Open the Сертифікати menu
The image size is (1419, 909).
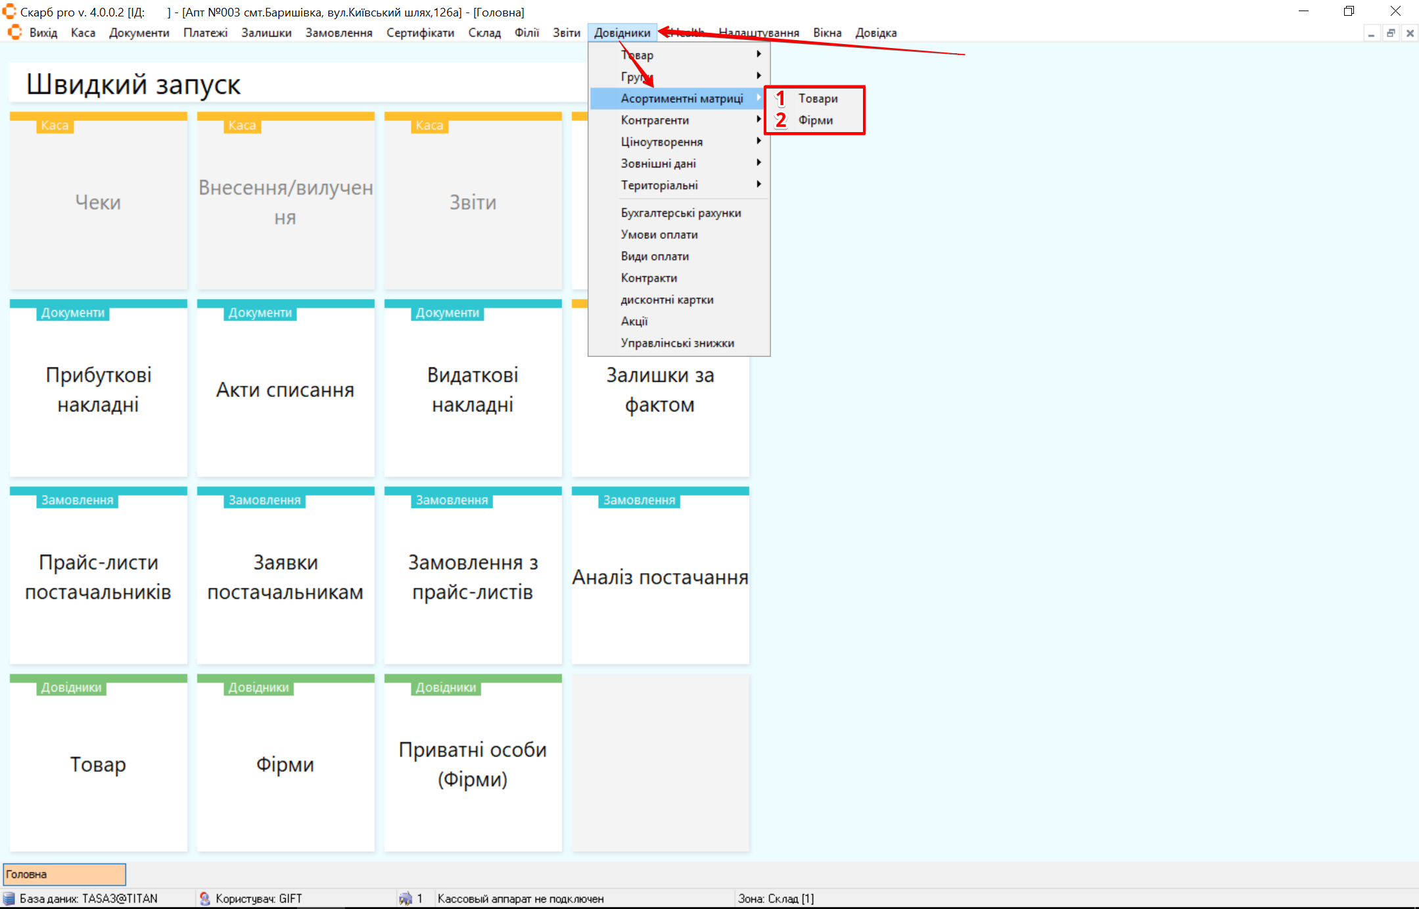click(x=420, y=33)
